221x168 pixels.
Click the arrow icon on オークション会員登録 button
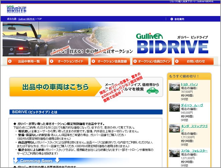pos(93,61)
